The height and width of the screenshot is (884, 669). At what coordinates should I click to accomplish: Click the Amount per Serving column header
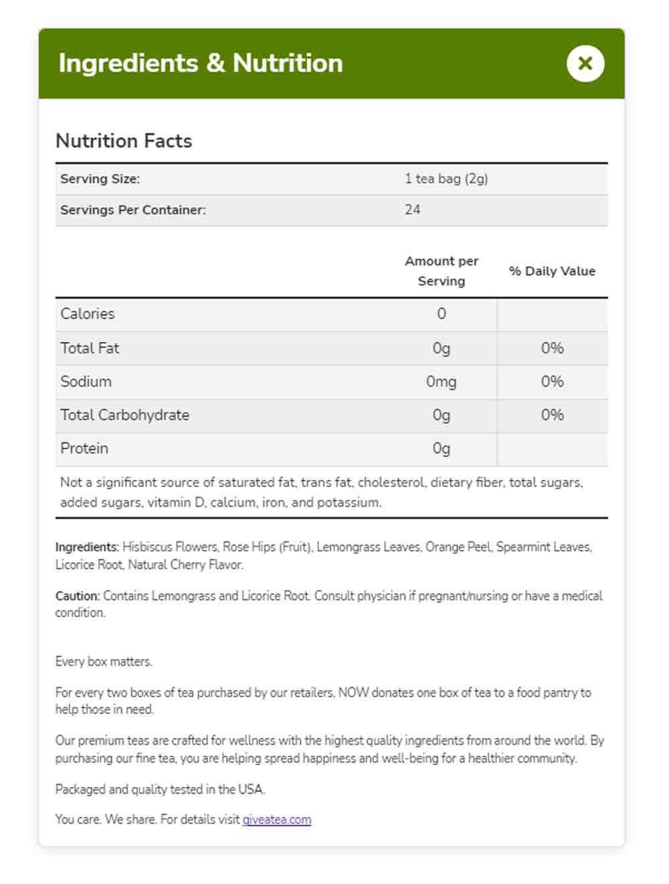pos(442,271)
